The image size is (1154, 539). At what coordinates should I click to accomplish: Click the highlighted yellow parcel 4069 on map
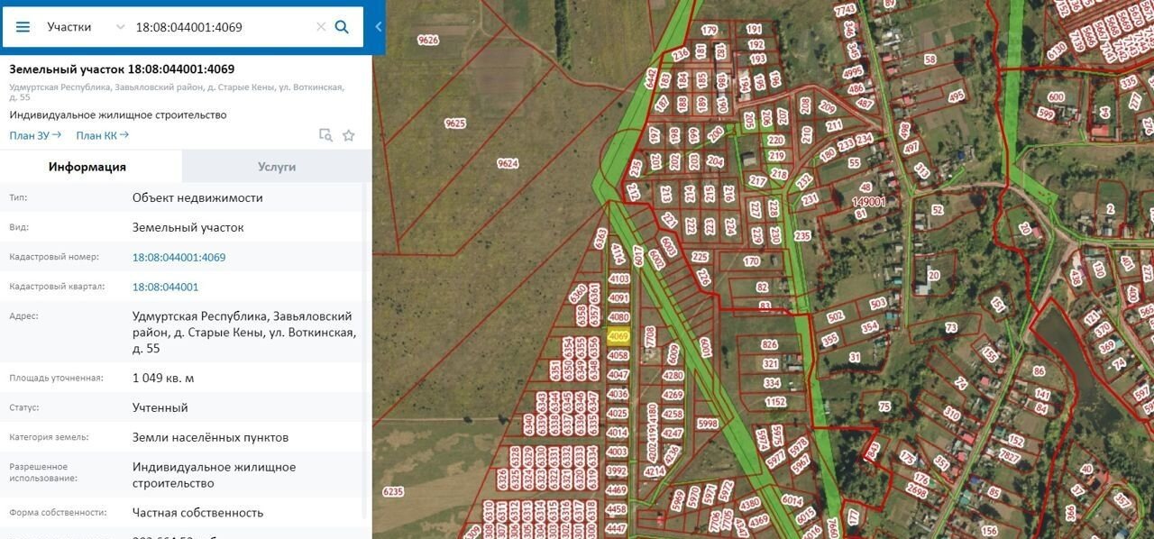click(x=618, y=337)
